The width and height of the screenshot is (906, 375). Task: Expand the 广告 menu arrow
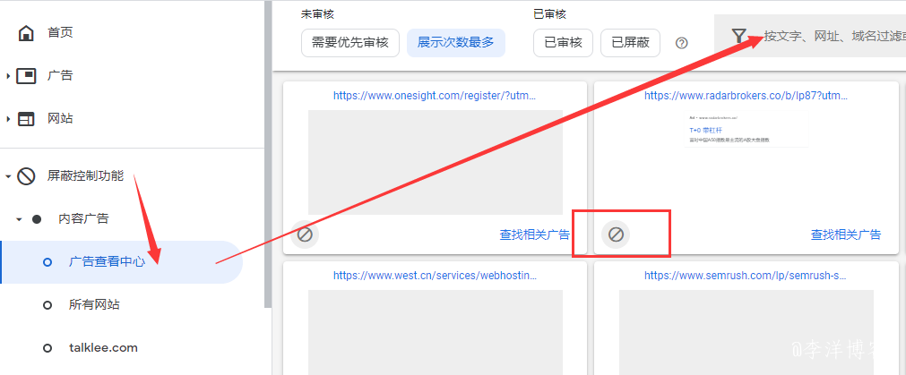[x=8, y=75]
